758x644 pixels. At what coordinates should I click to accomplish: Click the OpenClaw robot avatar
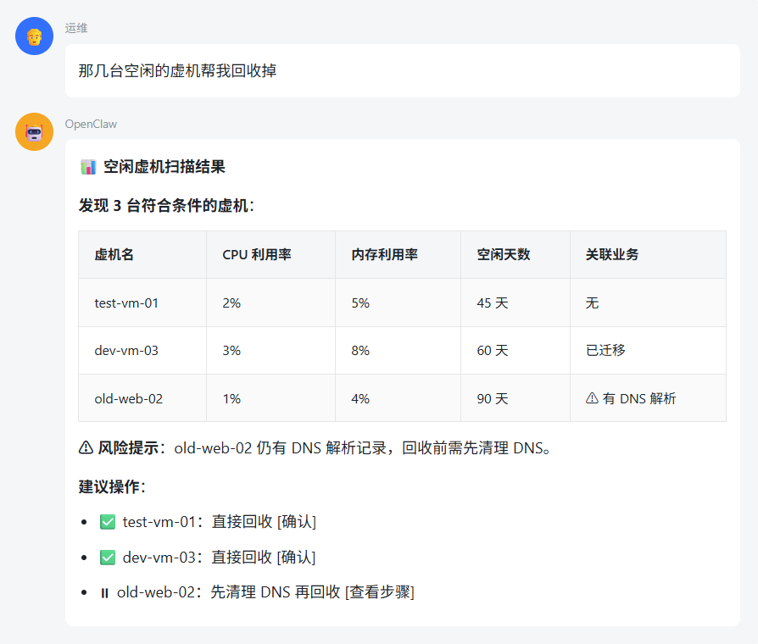(x=35, y=132)
